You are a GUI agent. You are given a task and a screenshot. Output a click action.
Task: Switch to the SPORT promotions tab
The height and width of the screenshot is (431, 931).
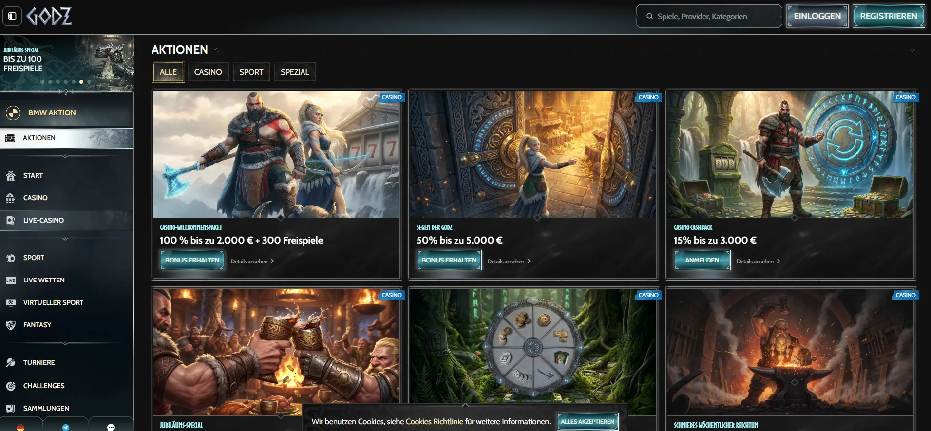[251, 72]
